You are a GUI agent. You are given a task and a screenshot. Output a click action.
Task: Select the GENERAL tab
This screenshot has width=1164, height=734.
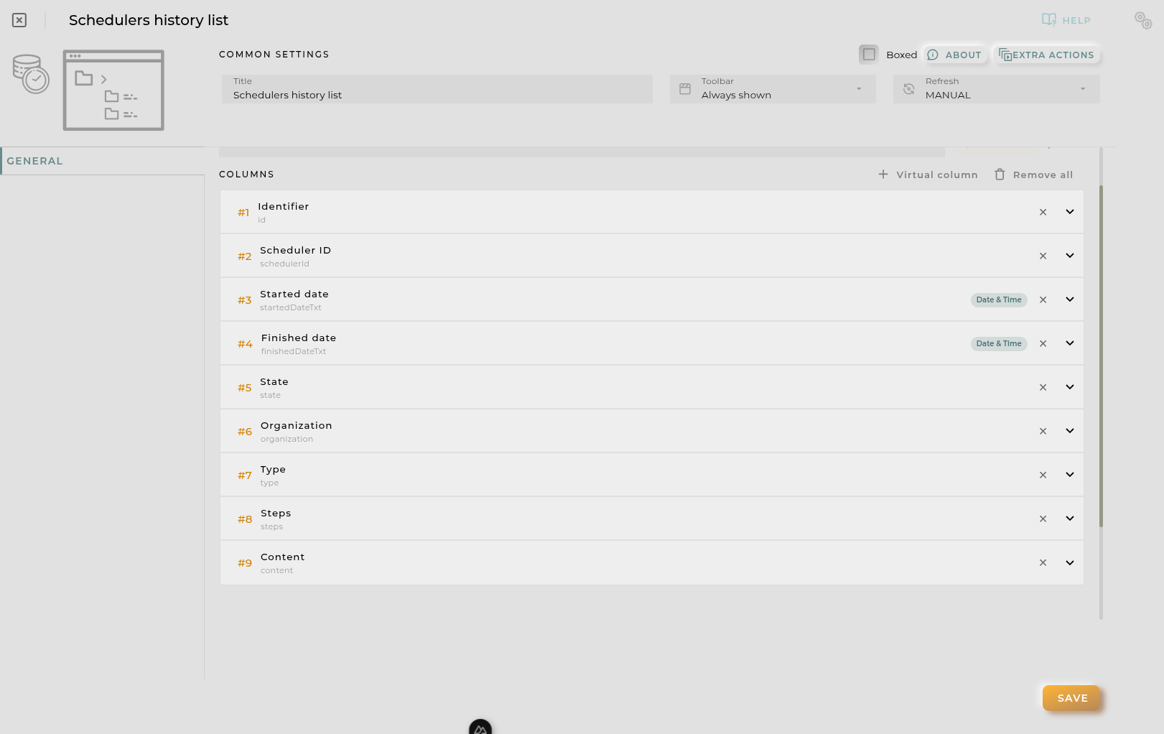click(35, 161)
